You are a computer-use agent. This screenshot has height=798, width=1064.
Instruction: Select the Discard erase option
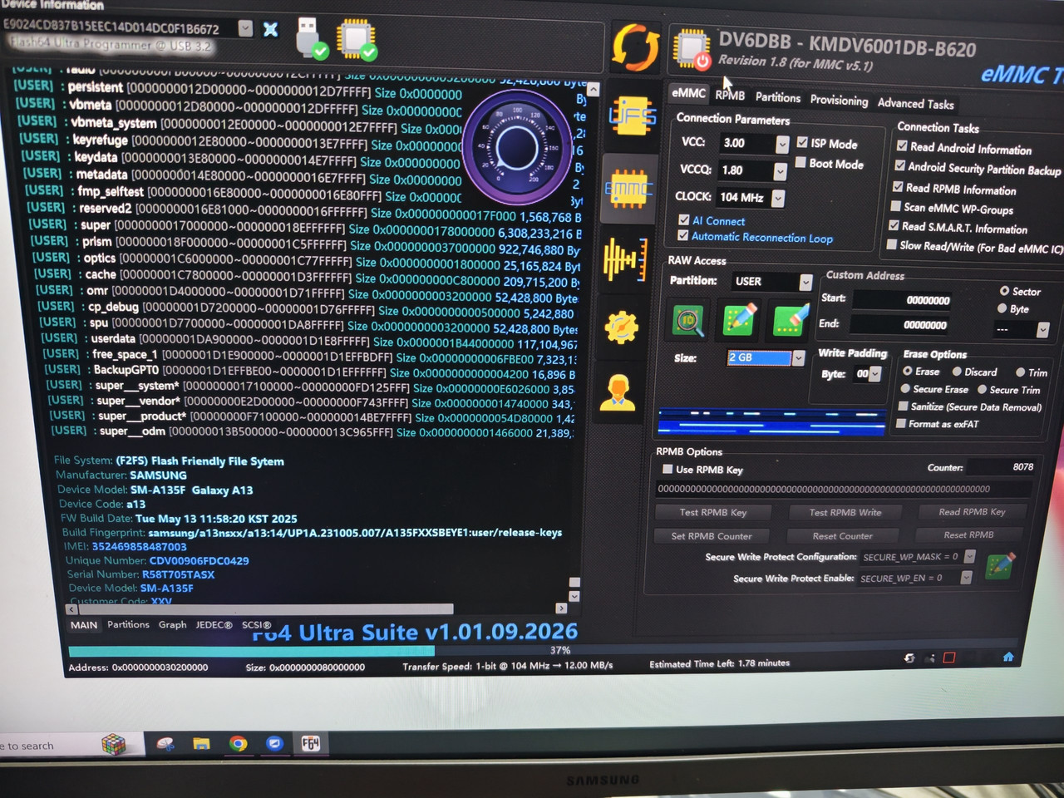[x=958, y=372]
